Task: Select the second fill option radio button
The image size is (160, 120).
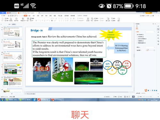Action: (137, 36)
